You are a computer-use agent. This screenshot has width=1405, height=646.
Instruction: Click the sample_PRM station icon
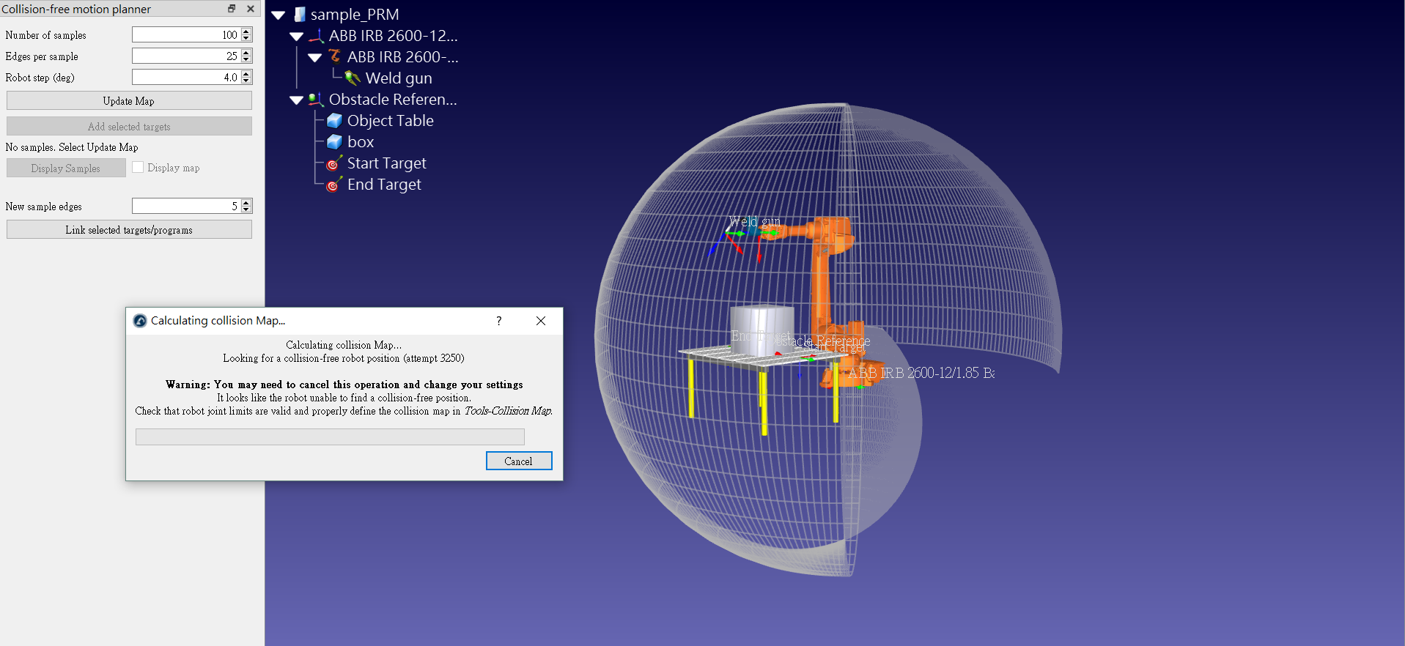[x=299, y=15]
